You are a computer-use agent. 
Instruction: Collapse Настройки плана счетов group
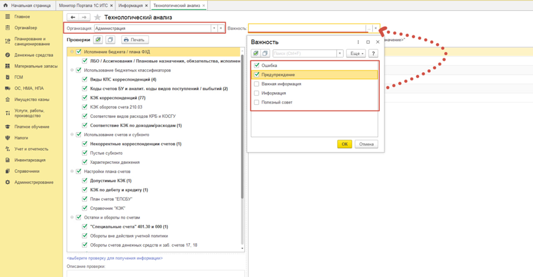72,172
